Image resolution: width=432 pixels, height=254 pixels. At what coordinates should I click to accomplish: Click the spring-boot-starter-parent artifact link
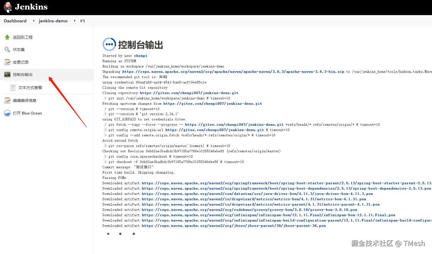280,183
